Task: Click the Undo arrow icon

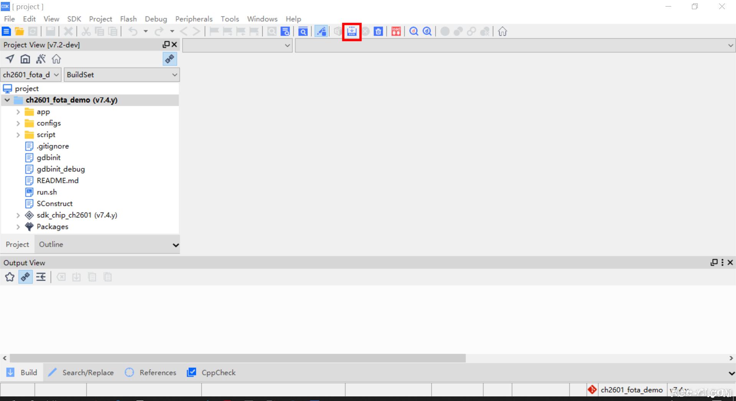Action: 133,31
